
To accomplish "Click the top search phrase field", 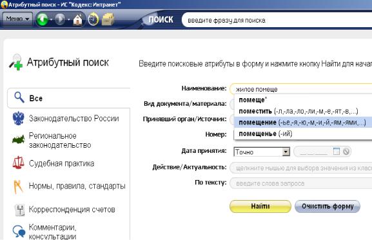I will (277, 20).
